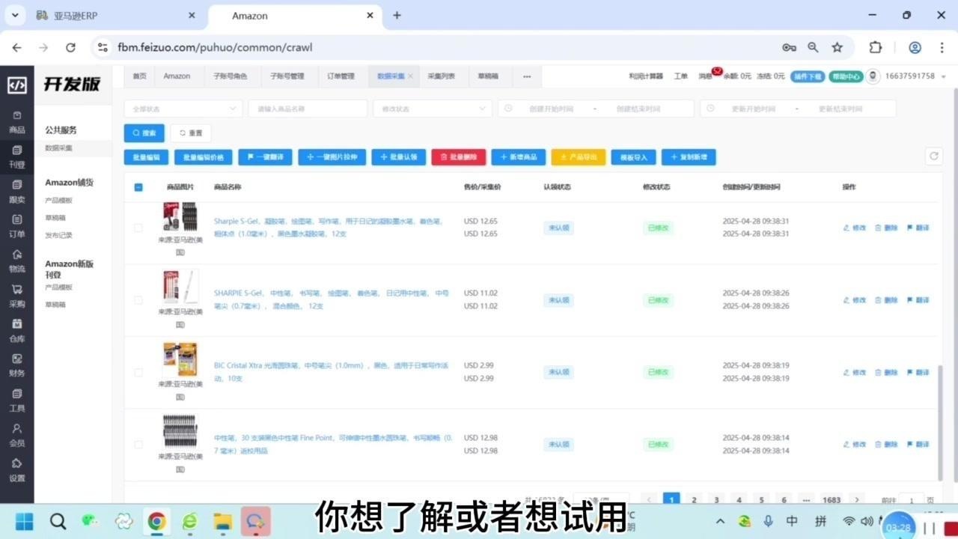
Task: Open the 订单 sidebar section
Action: [16, 226]
